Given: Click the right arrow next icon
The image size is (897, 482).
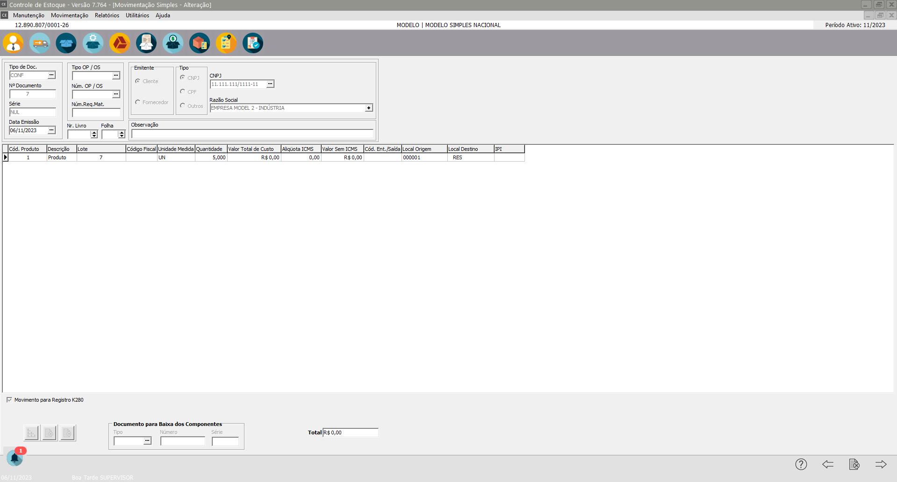Looking at the screenshot, I should tap(881, 464).
